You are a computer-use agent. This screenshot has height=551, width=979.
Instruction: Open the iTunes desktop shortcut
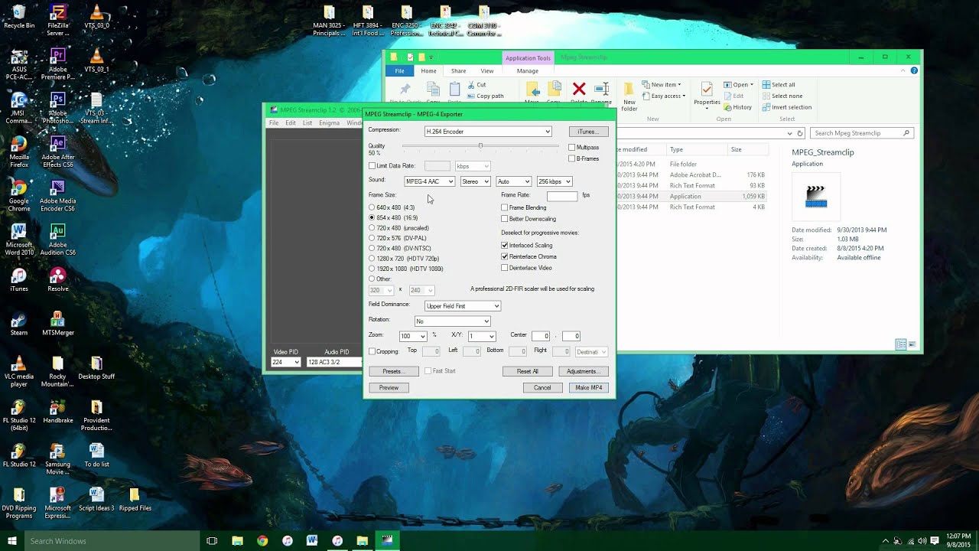(19, 279)
